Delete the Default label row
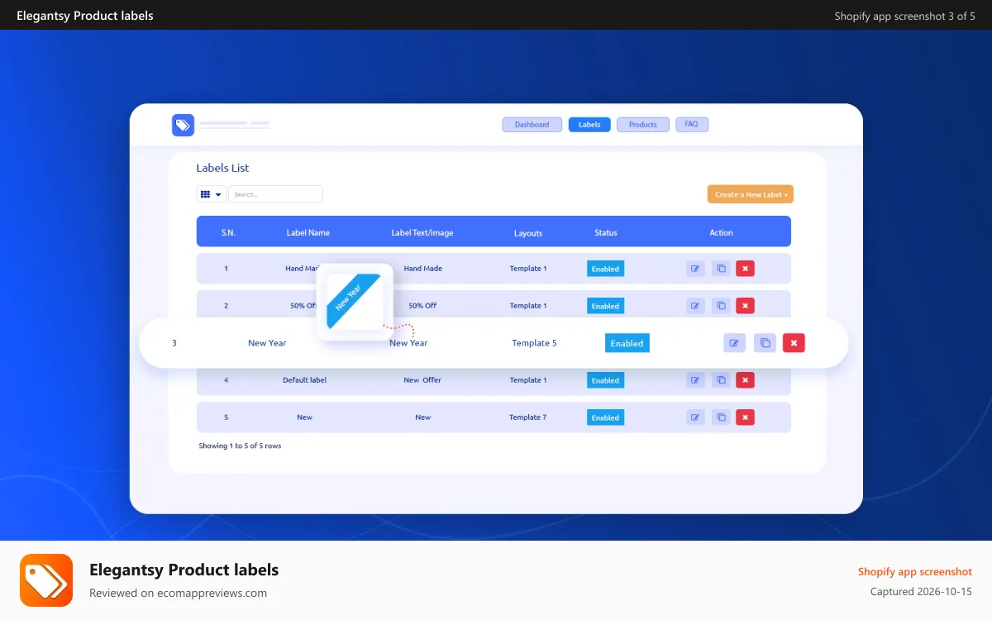 click(x=745, y=380)
